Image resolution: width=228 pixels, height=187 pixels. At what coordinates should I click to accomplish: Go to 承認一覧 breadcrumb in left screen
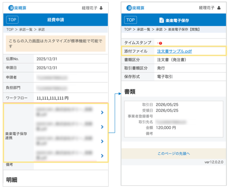26,29
